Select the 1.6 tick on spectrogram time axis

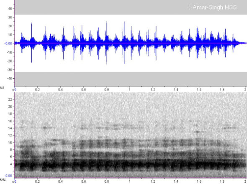tap(199, 181)
